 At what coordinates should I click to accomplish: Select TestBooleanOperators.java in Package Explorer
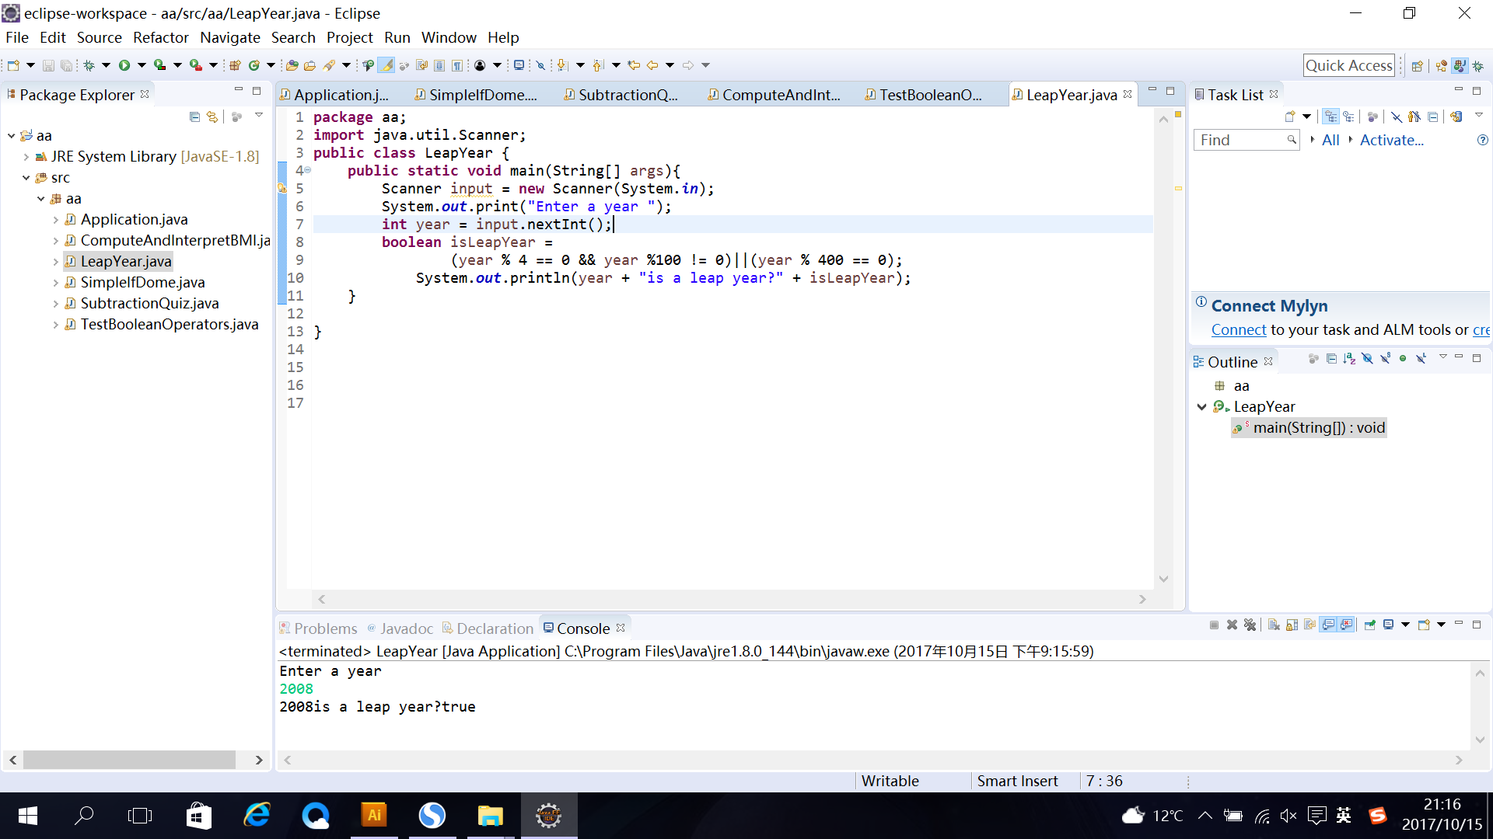169,324
